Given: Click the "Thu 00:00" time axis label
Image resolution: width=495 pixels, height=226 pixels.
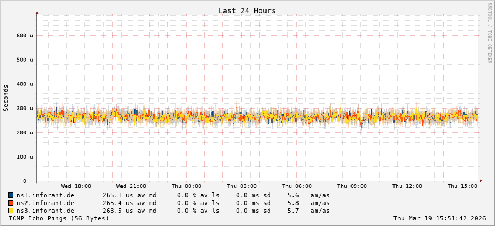Looking at the screenshot, I should [x=187, y=186].
